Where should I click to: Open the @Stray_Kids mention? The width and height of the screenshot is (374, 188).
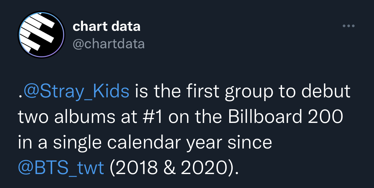pos(76,92)
